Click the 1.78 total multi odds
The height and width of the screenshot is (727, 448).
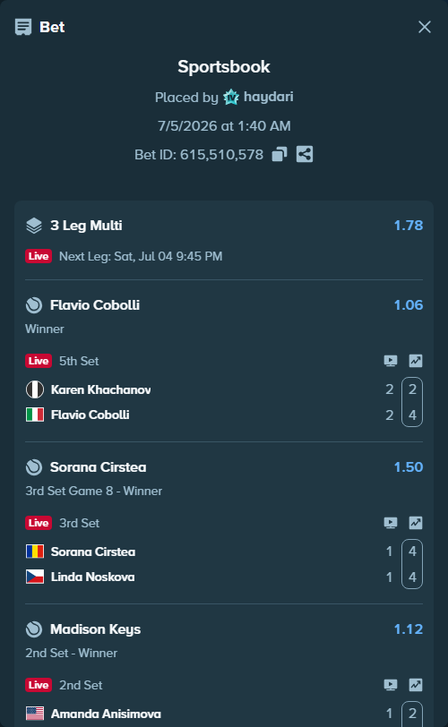pos(408,226)
